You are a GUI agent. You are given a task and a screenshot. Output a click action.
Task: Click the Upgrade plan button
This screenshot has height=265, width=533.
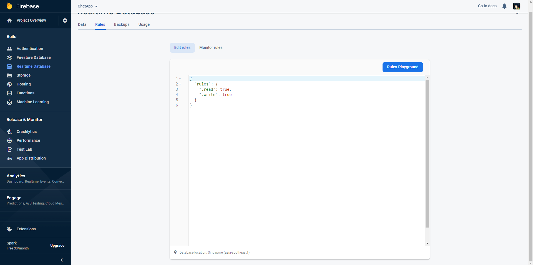(x=57, y=246)
